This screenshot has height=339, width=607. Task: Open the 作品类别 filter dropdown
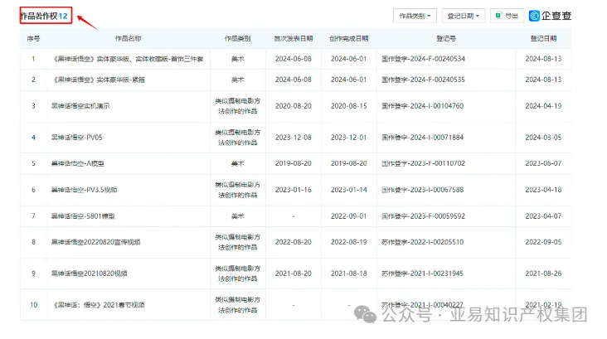[x=415, y=16]
